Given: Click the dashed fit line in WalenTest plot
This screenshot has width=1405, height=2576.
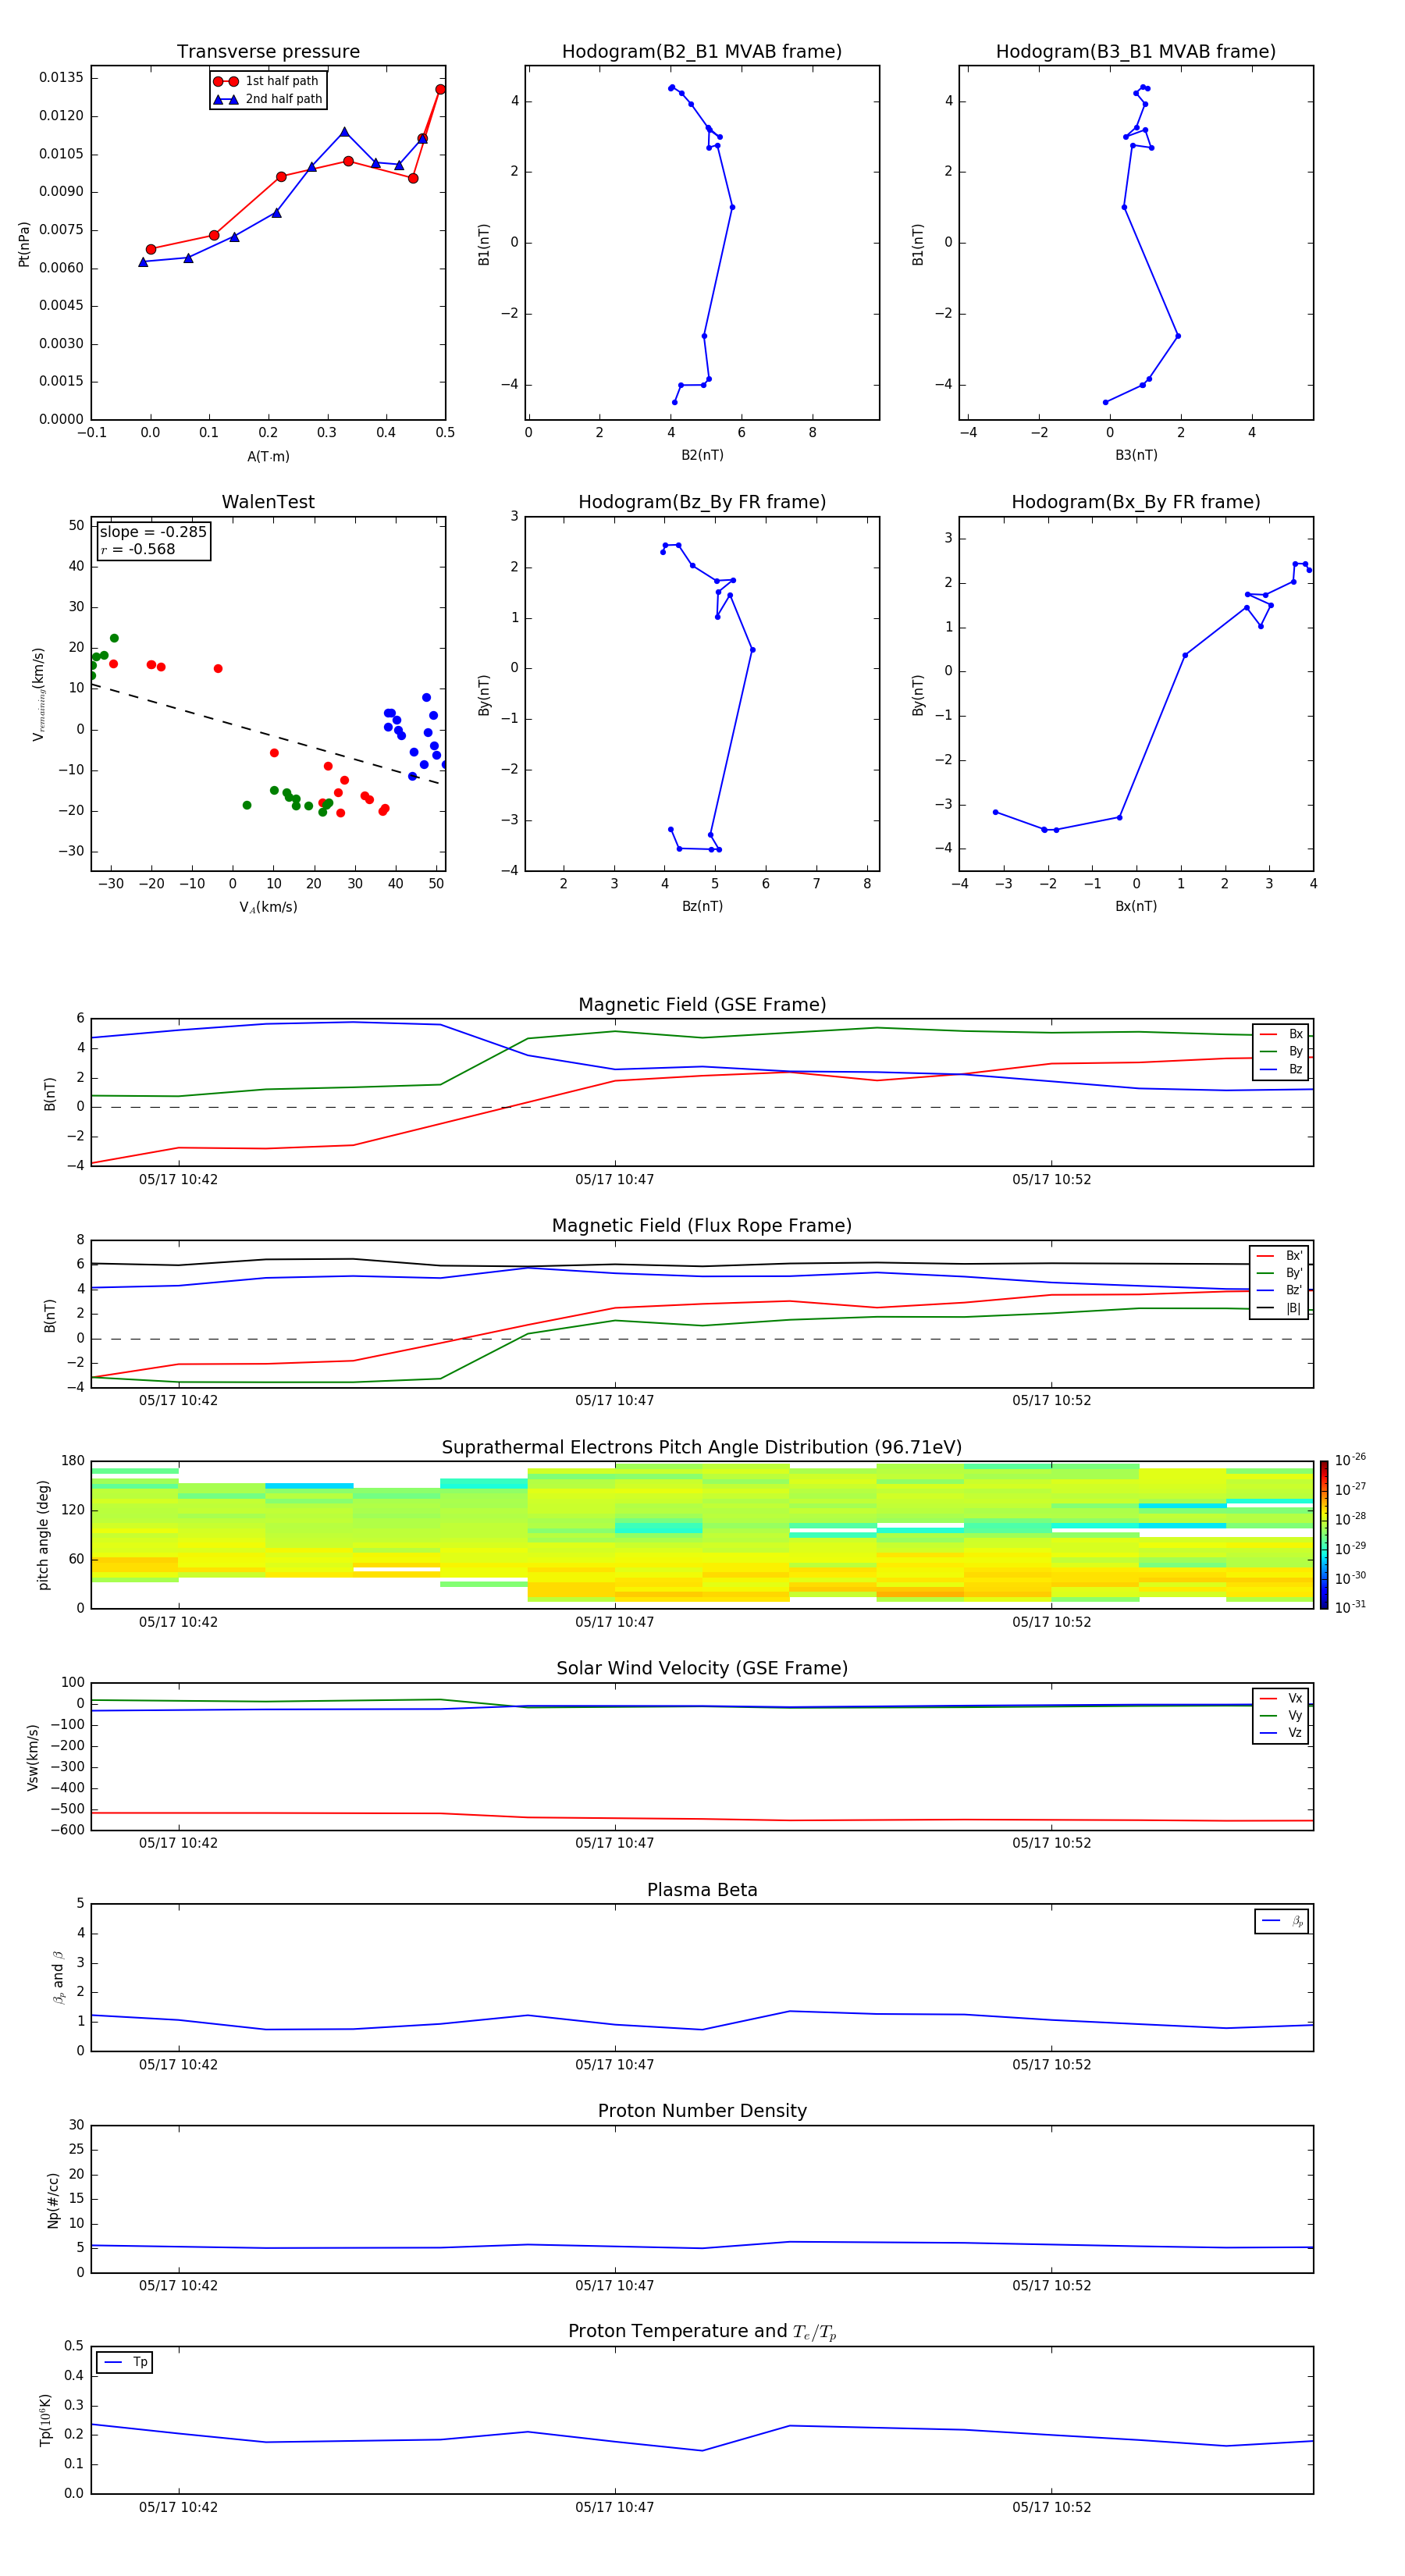Looking at the screenshot, I should [x=266, y=734].
